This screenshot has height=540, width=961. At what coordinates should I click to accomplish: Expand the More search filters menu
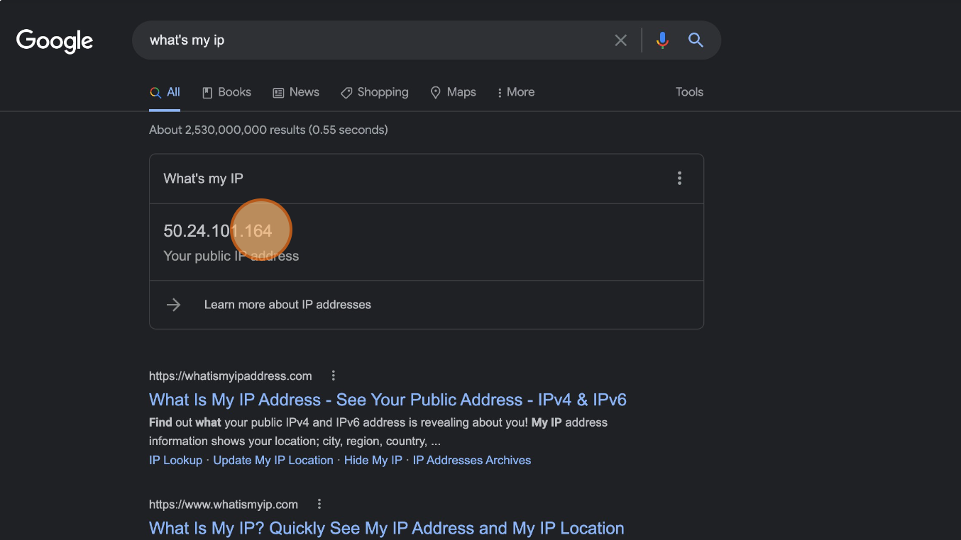tap(516, 92)
